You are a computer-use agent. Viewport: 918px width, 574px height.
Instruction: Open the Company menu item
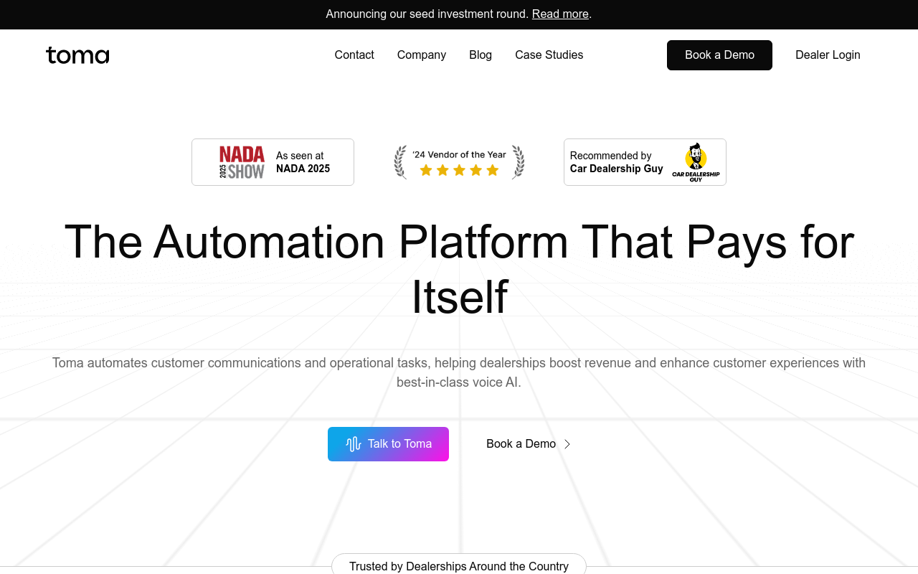422,55
